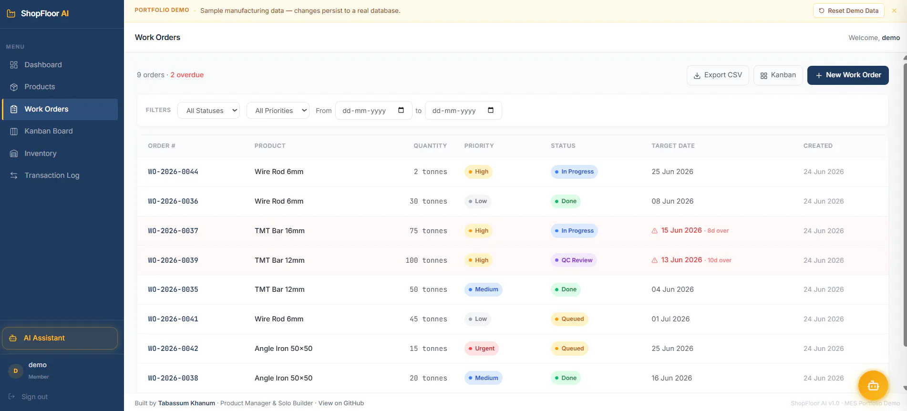Viewport: 907px width, 411px height.
Task: Click overdue warning icon beside 13 Jun 2026
Action: 655,260
